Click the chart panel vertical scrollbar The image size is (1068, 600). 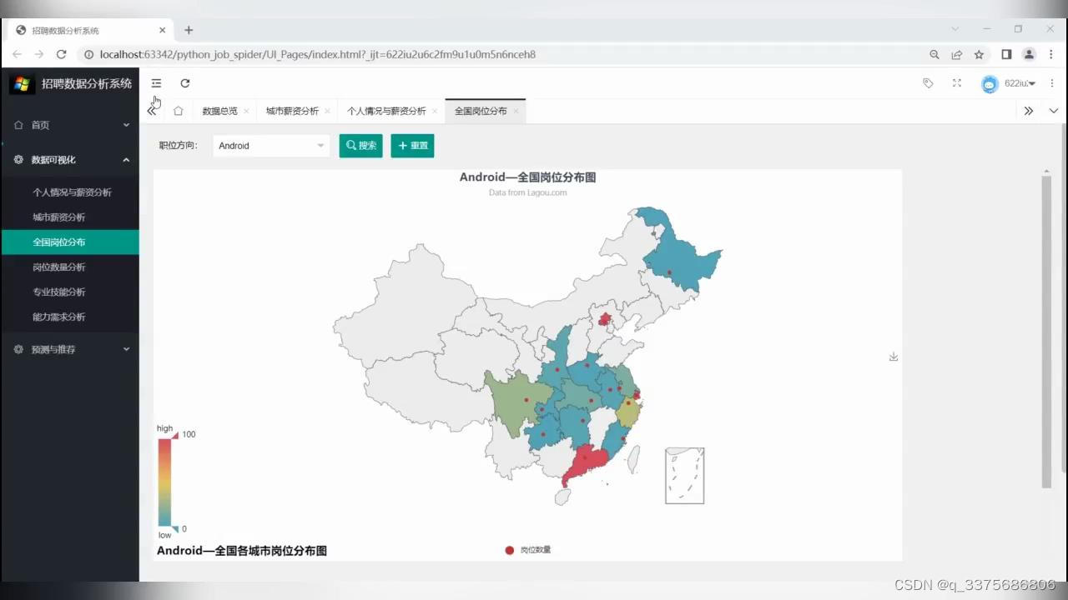(x=1047, y=332)
